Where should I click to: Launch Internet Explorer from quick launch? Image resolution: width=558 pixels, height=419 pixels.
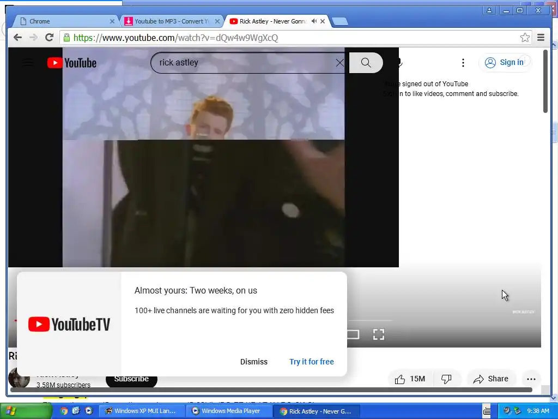click(x=76, y=411)
